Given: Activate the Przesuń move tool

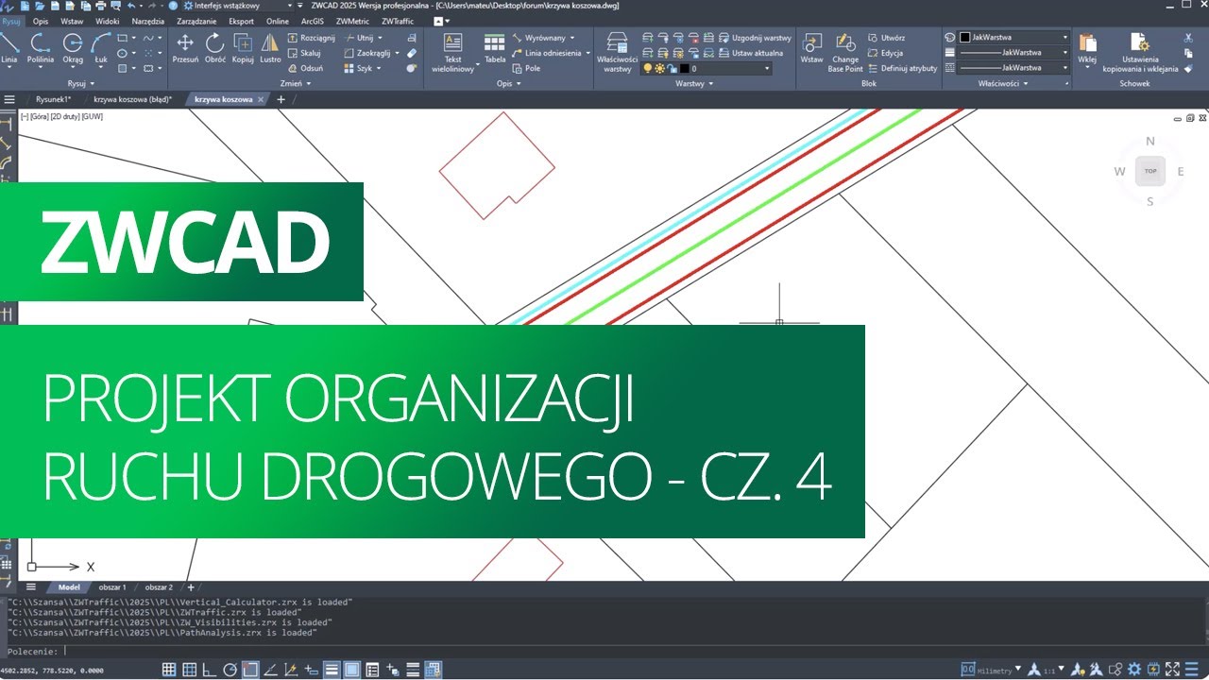Looking at the screenshot, I should 185,48.
